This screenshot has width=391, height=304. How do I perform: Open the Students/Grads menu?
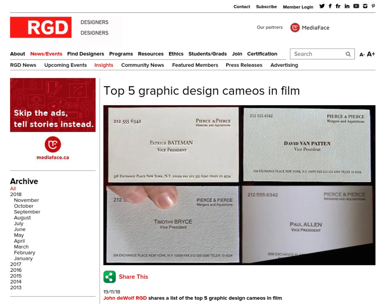(x=207, y=54)
